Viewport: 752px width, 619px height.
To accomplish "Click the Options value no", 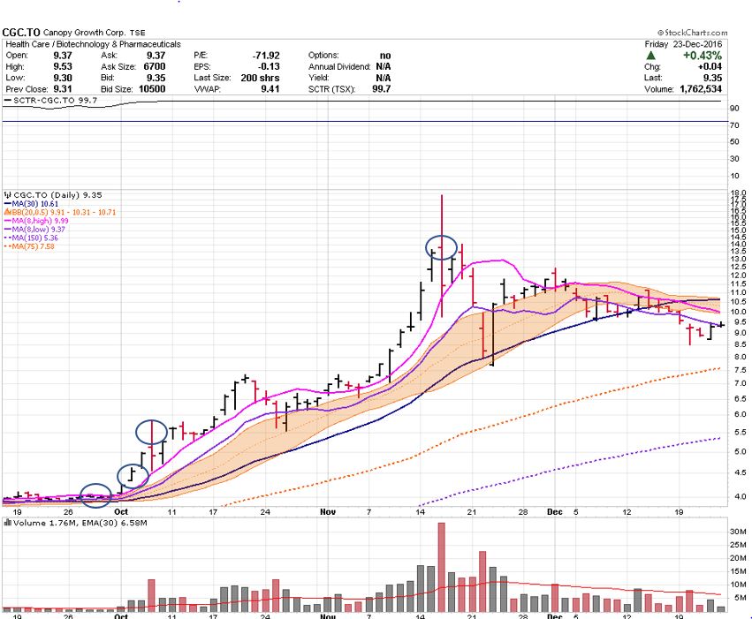I will click(385, 56).
